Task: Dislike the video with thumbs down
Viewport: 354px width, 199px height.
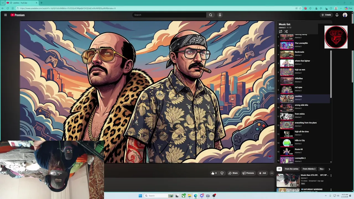Action: coord(222,173)
